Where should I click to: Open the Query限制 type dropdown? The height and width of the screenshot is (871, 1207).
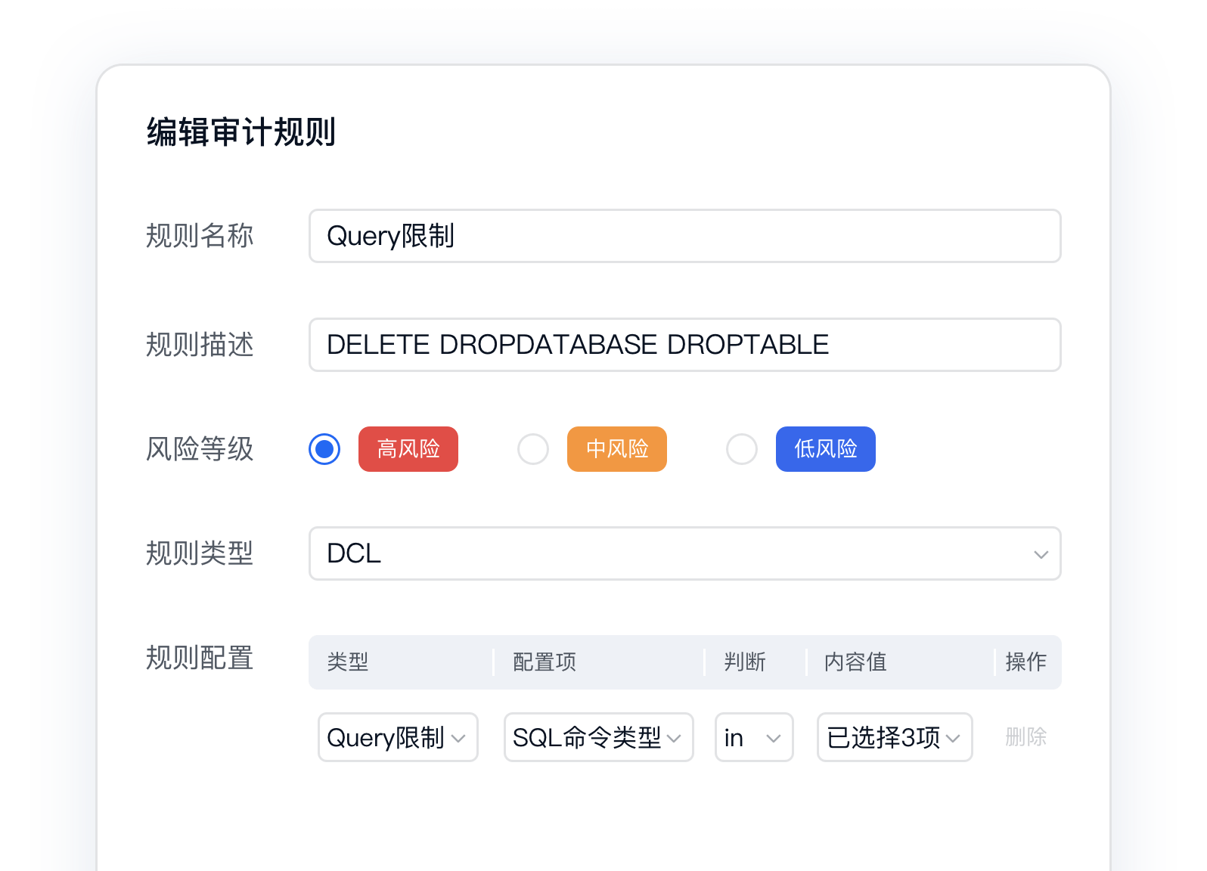pos(398,737)
